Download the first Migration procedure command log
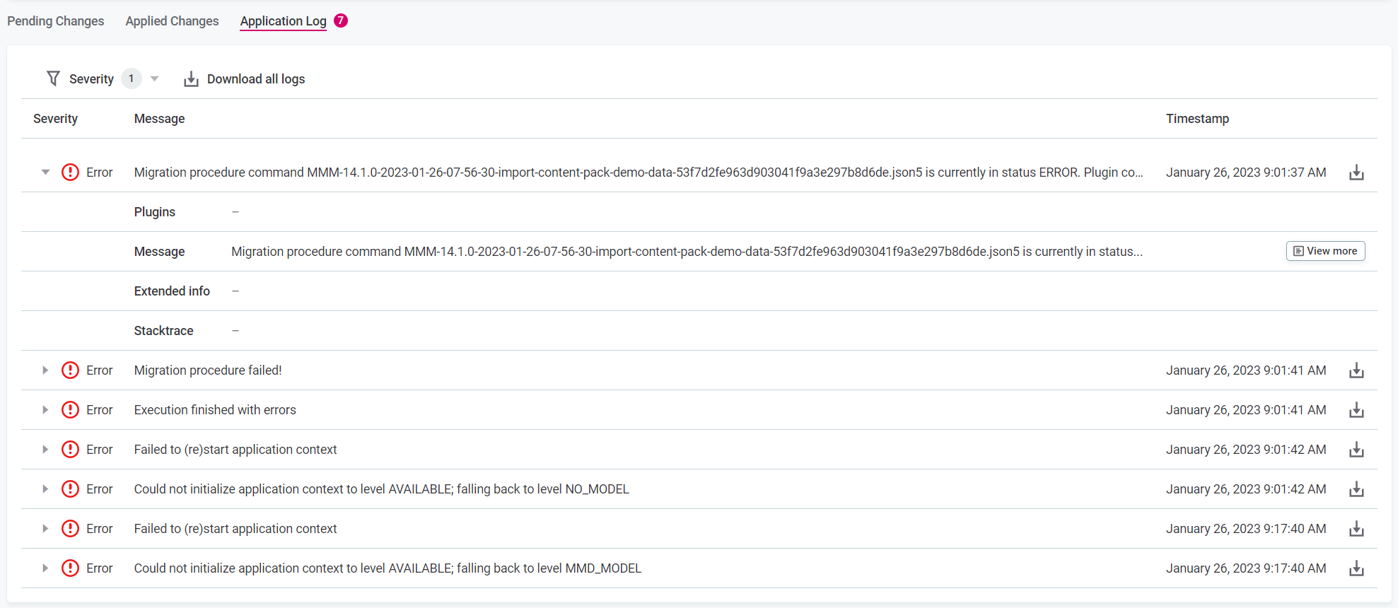Screen dimensions: 1398x608 1356,173
